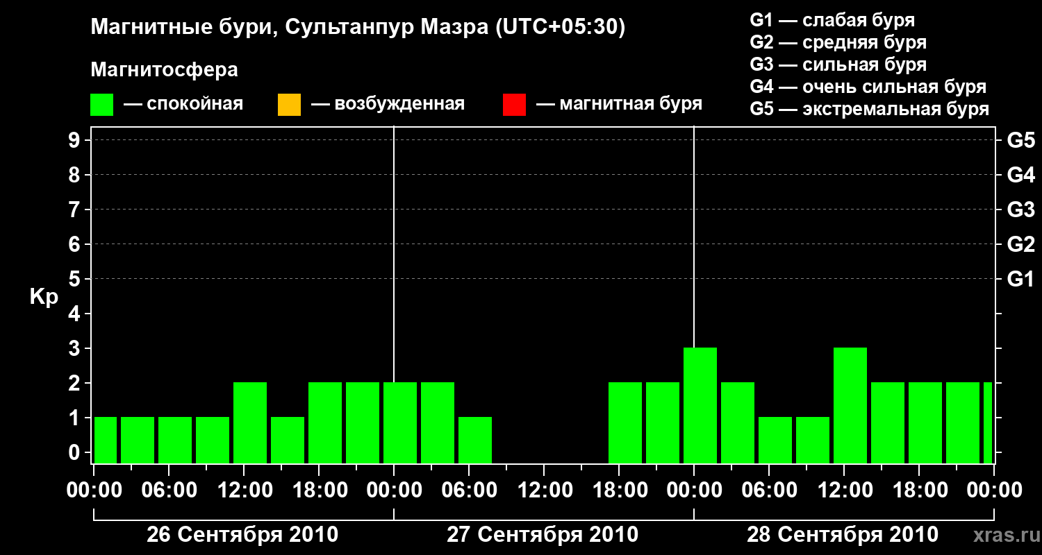
Task: Click the Kp 2 bar at 12:00 on 26 September
Action: tap(250, 423)
